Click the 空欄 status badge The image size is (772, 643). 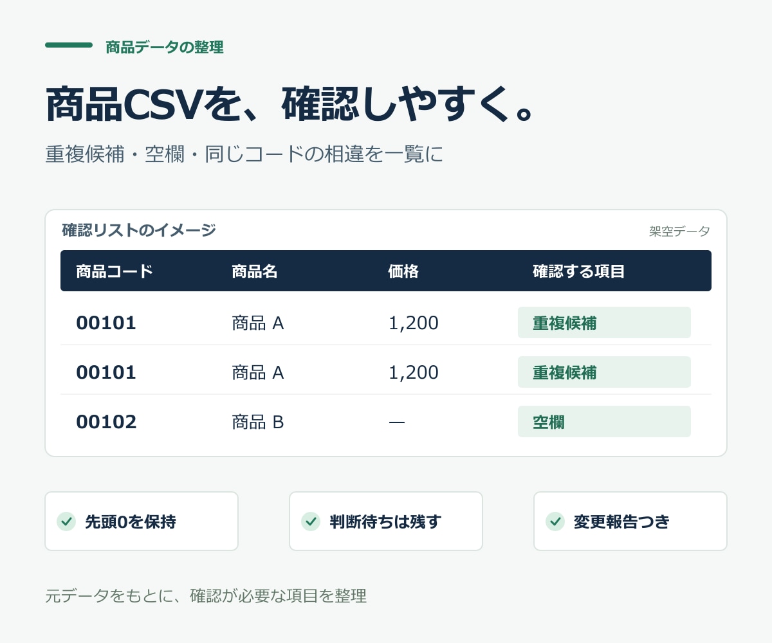pyautogui.click(x=604, y=422)
